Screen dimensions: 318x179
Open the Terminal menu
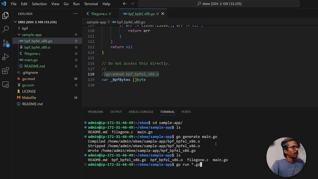(91, 4)
